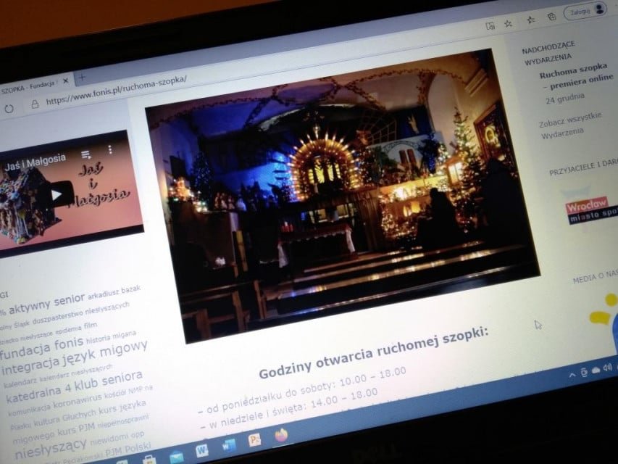This screenshot has height=464, width=618.
Task: Select the 'arkadiusz bazak' tag
Action: click(114, 293)
